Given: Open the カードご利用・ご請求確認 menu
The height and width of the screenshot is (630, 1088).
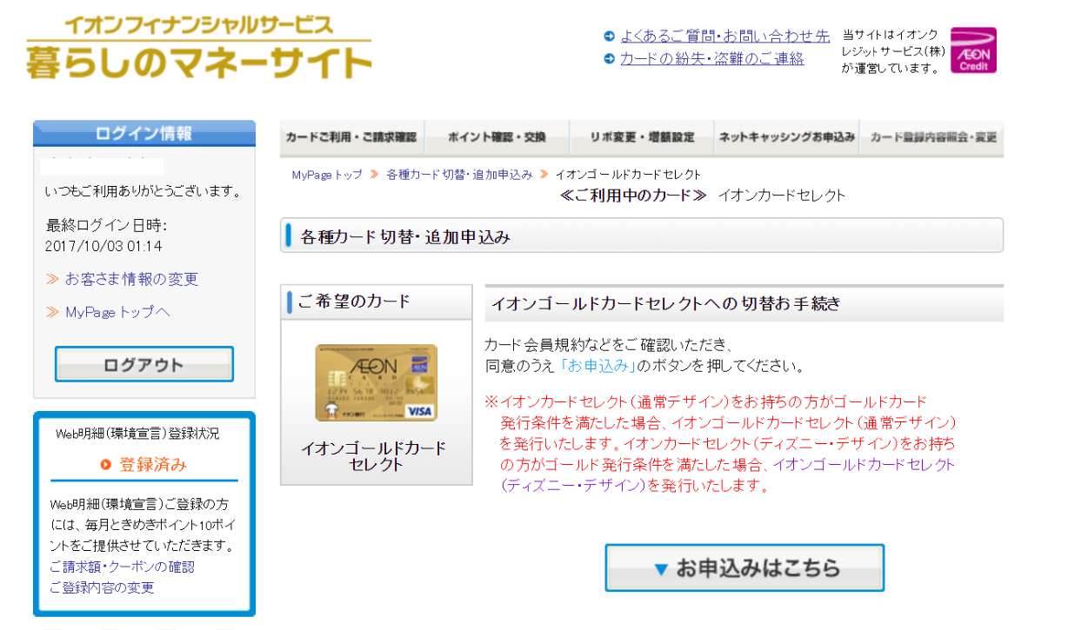Looking at the screenshot, I should 351,137.
